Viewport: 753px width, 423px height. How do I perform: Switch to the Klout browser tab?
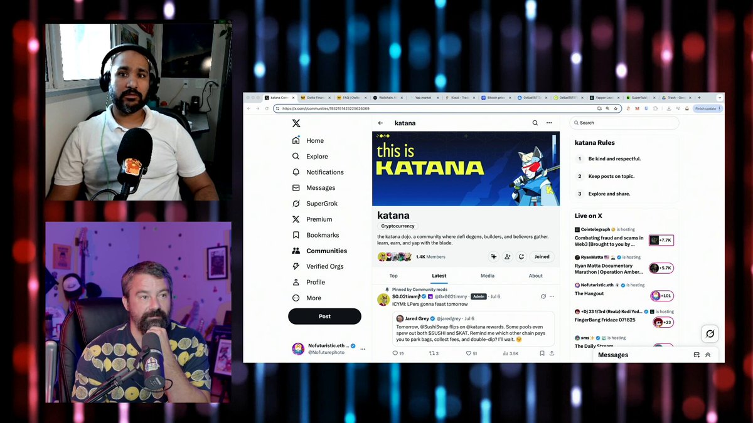click(460, 98)
